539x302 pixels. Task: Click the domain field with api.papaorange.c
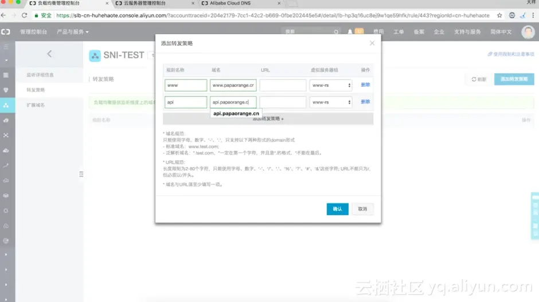coord(233,102)
